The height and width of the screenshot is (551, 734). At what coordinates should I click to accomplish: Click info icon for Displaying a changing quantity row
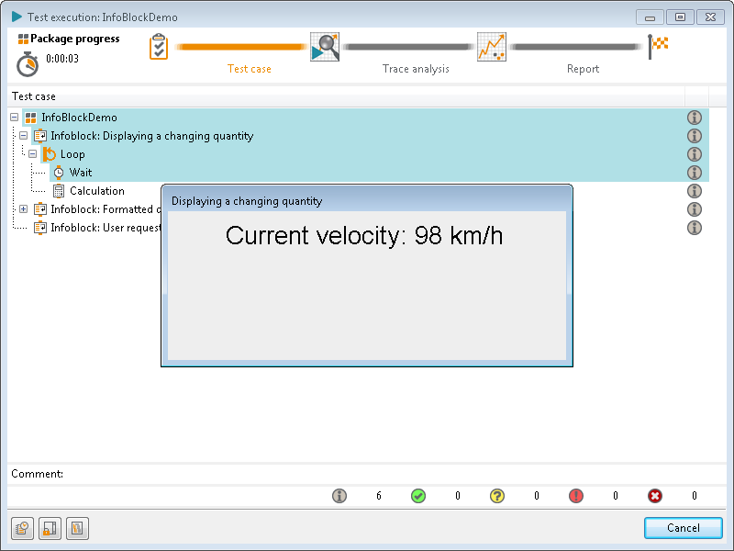pos(695,136)
